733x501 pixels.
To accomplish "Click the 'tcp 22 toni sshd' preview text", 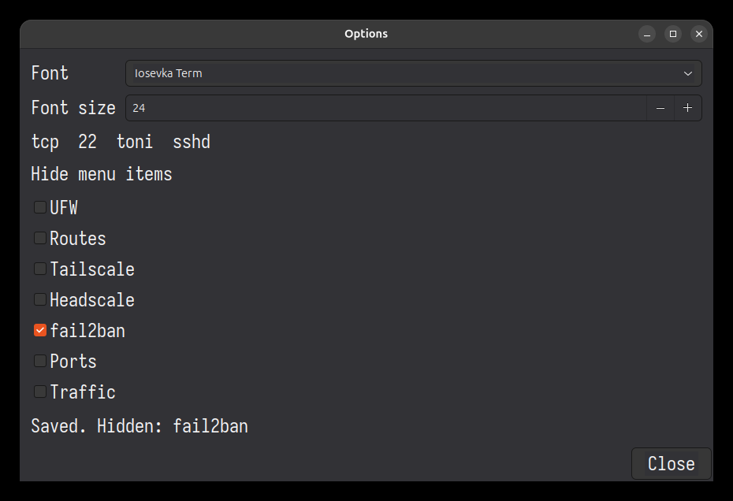I will tap(121, 142).
